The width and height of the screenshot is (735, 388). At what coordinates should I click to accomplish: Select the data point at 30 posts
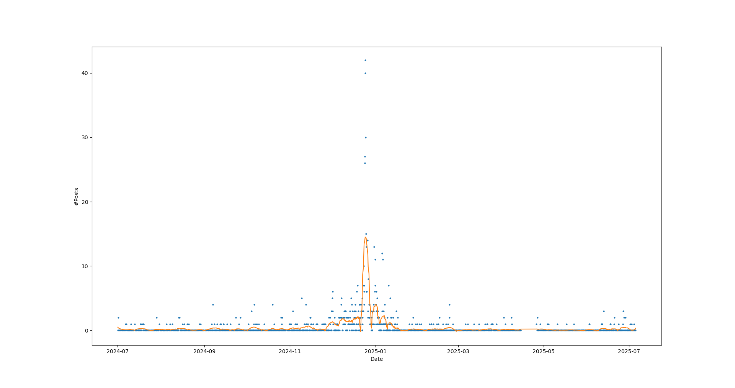point(366,137)
